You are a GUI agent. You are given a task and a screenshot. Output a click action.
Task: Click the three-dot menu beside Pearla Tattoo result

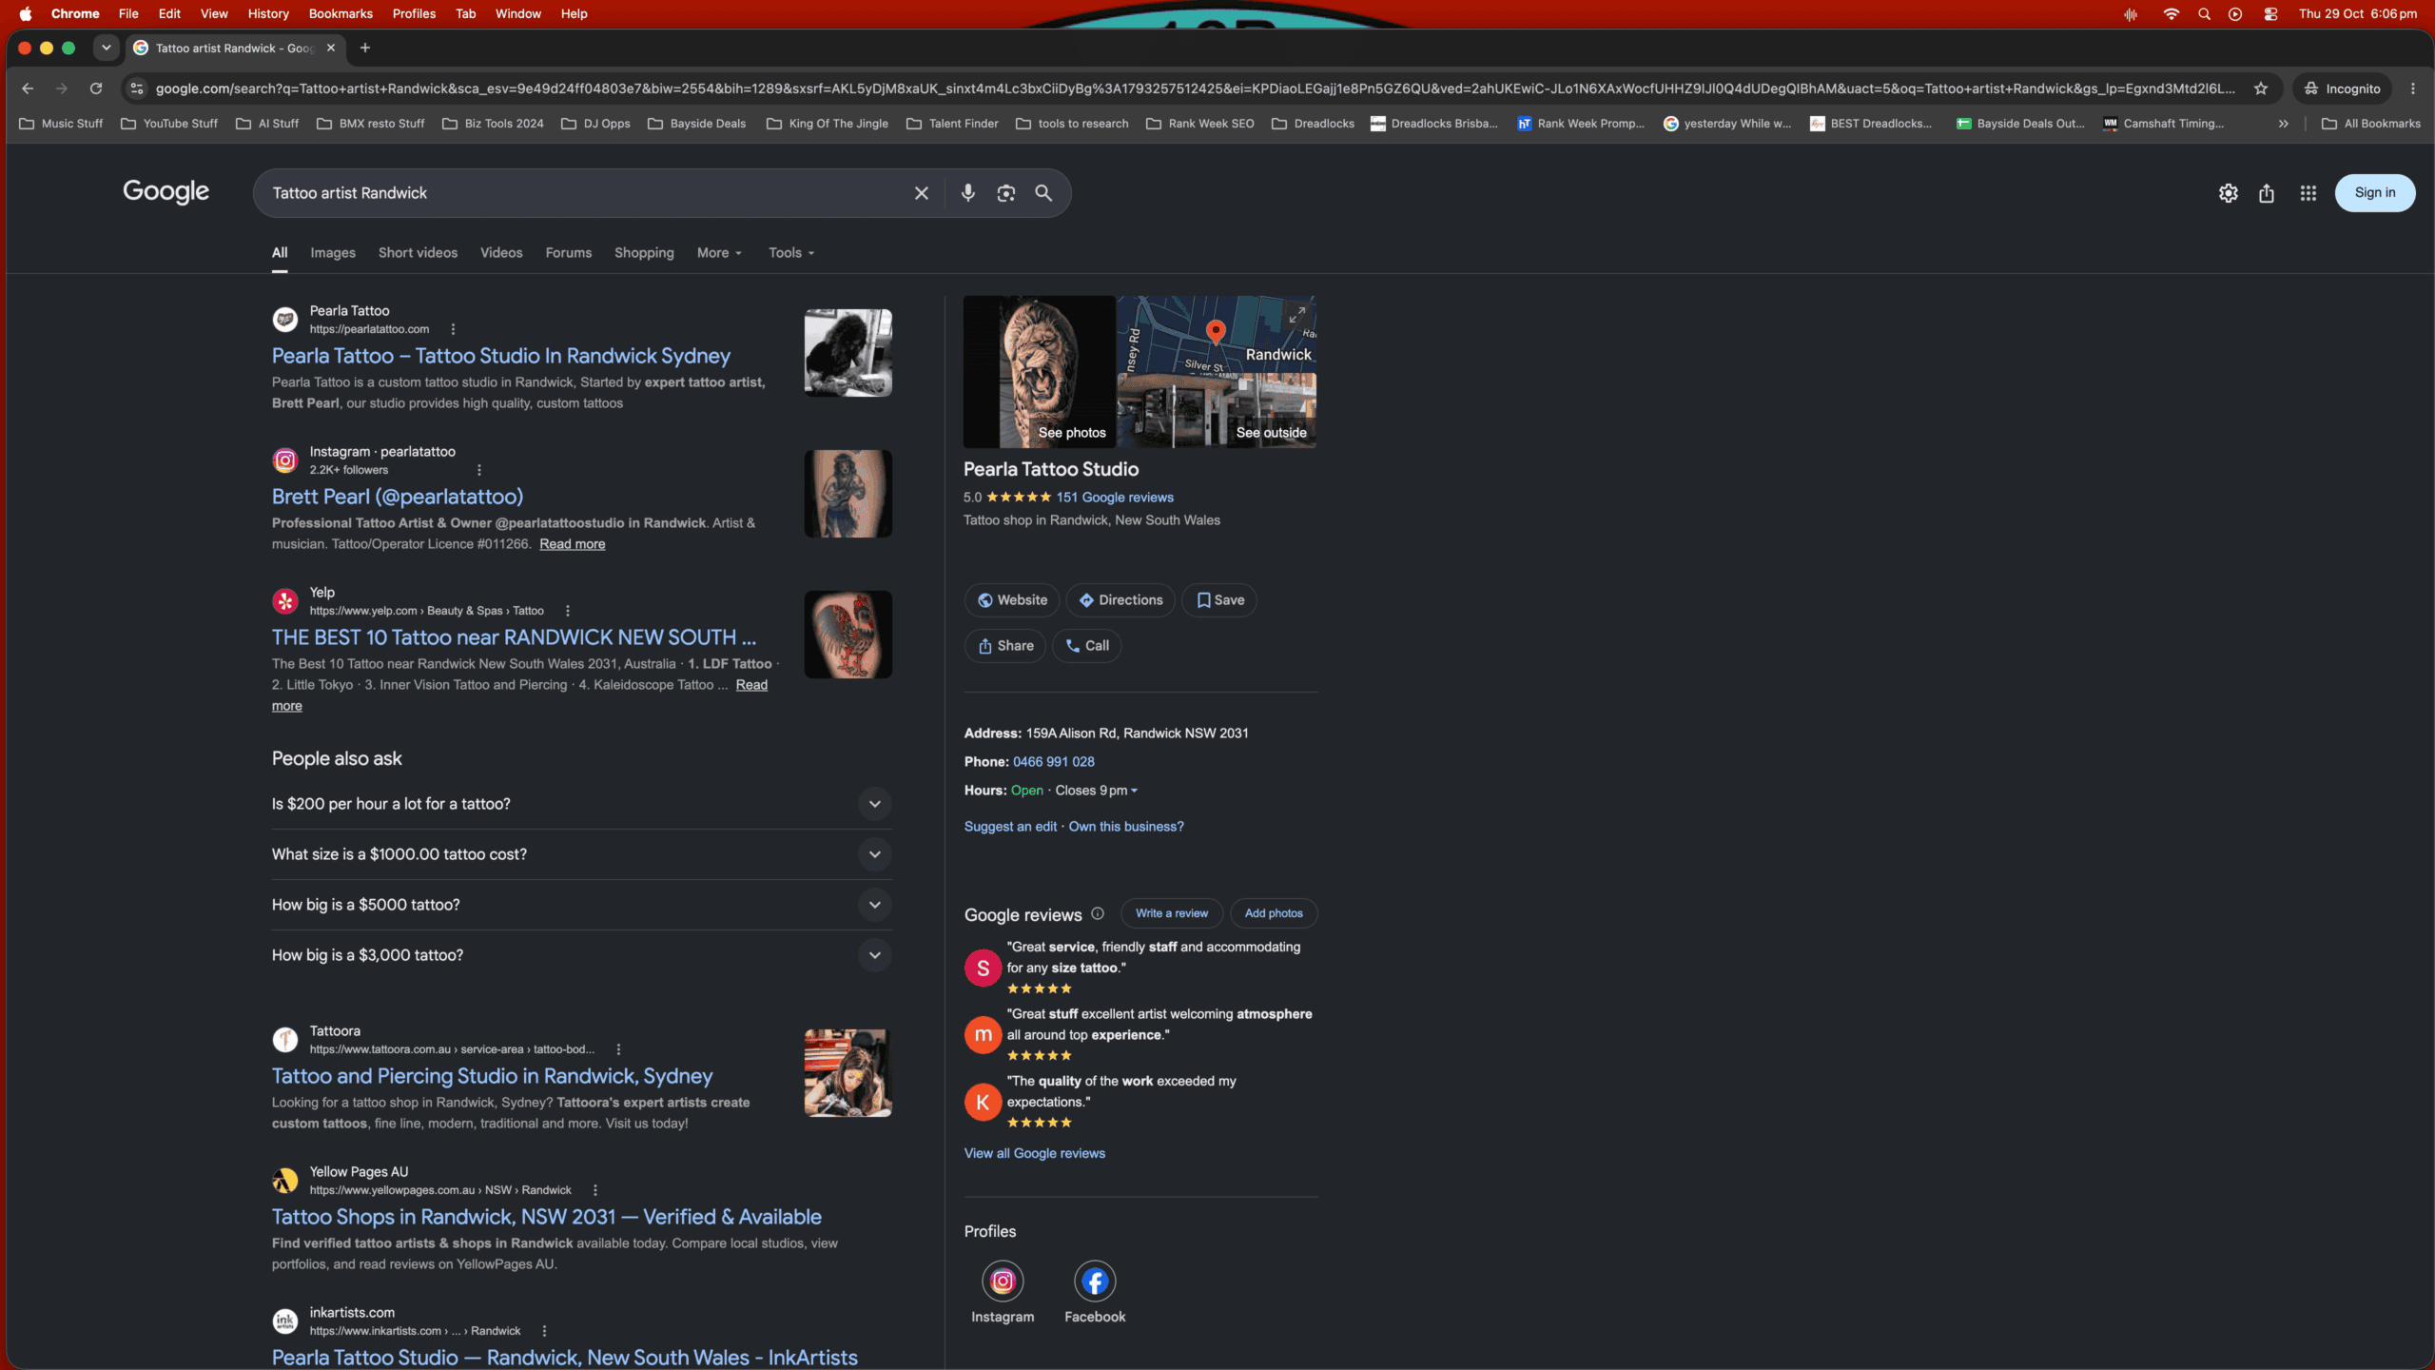point(453,329)
